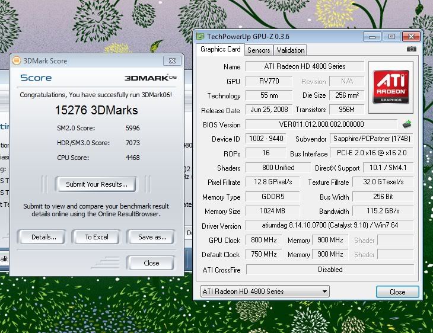Click the 3DMark06 logo

[151, 78]
